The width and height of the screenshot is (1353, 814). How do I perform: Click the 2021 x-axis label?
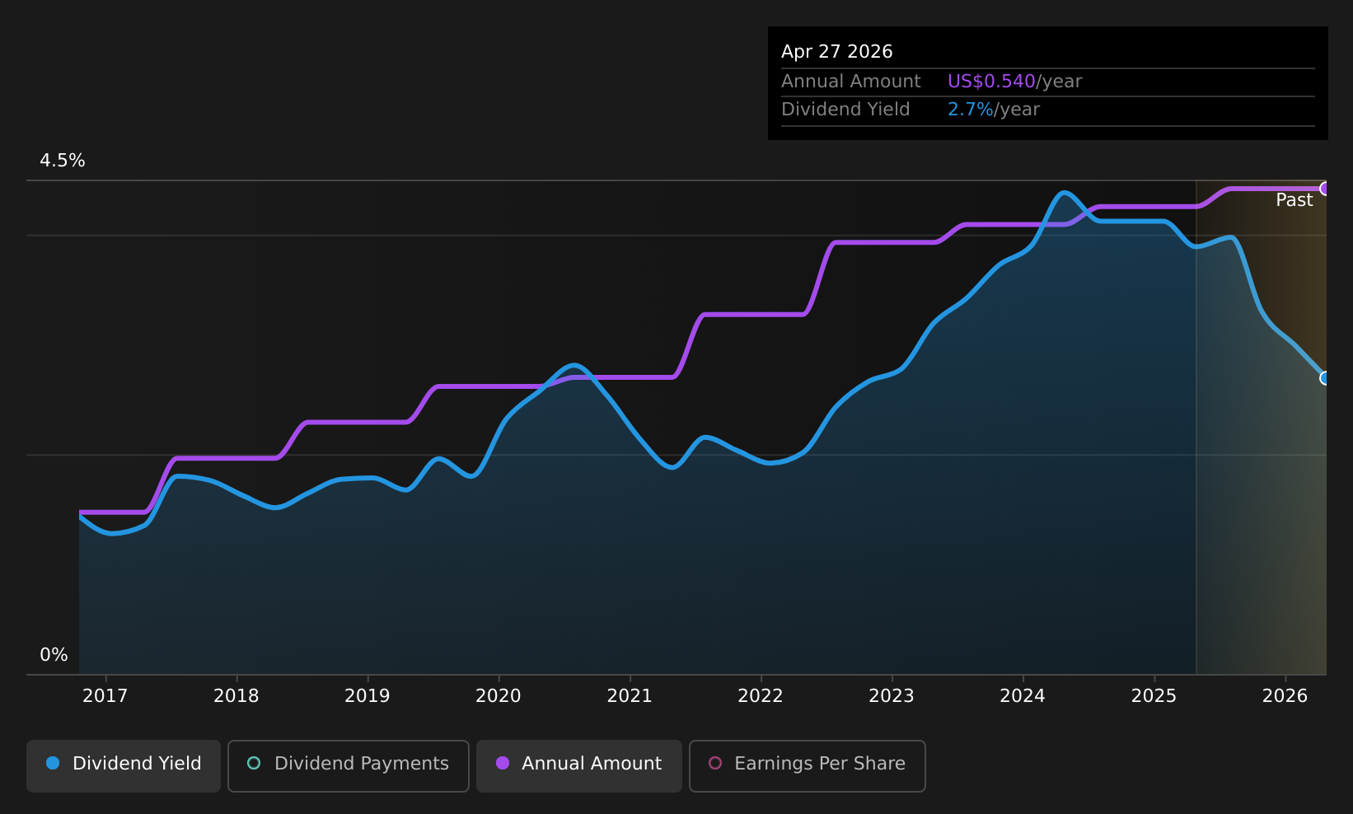[630, 696]
